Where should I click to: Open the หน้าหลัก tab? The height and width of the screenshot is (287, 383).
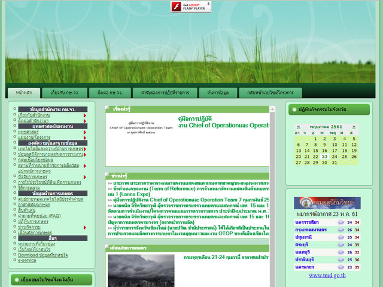pyautogui.click(x=24, y=93)
